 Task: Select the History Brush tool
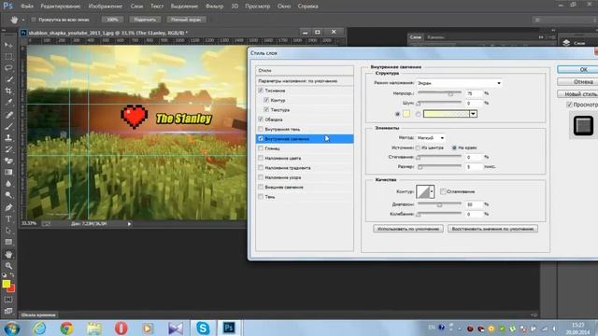pos(8,149)
